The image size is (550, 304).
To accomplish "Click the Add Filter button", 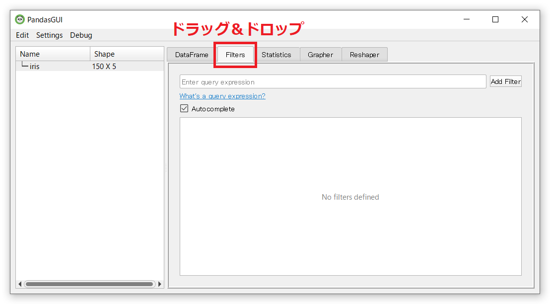I will click(505, 82).
